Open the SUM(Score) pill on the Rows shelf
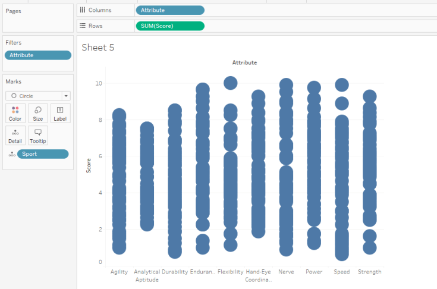Image resolution: width=437 pixels, height=289 pixels. 170,26
